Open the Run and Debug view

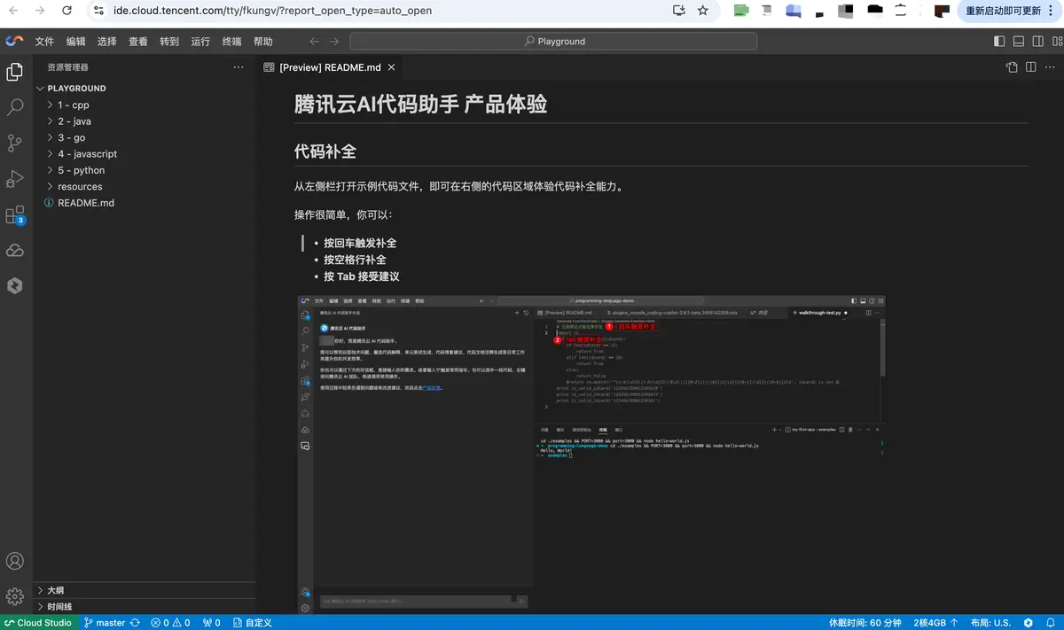(15, 179)
